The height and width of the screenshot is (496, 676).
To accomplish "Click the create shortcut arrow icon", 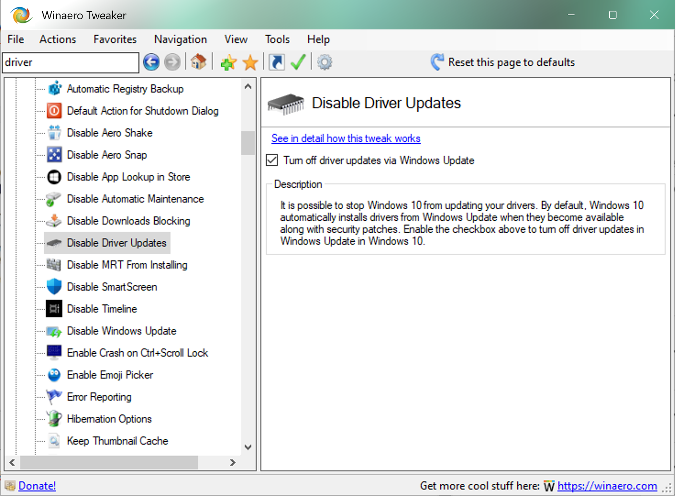I will pos(277,62).
